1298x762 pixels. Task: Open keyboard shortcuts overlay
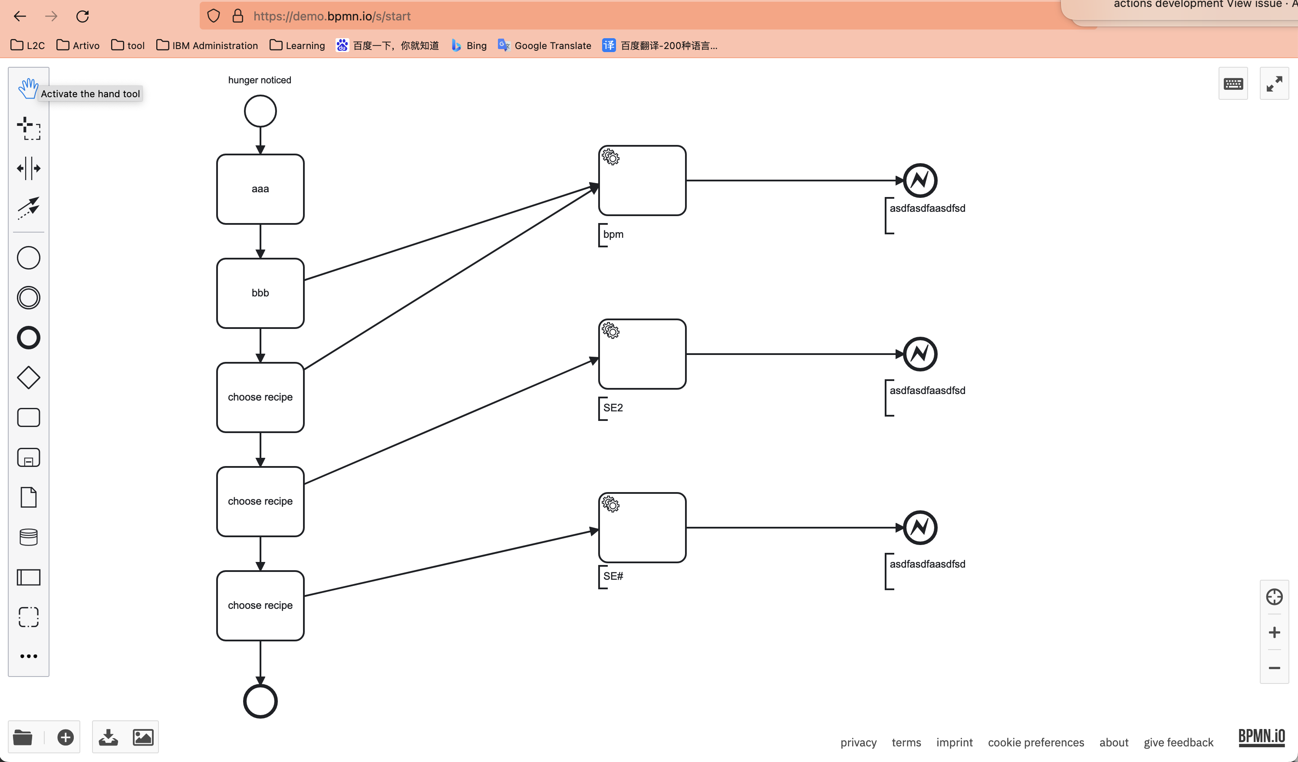click(x=1233, y=83)
